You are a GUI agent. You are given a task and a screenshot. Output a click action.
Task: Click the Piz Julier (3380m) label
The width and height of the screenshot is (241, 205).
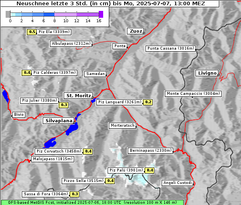tap(39, 100)
